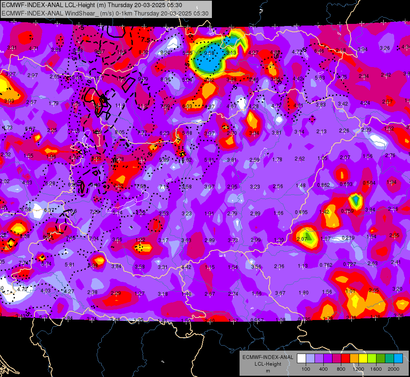Click the wind shear value 9.79
Screen dimensions: 410x377
tap(143, 79)
